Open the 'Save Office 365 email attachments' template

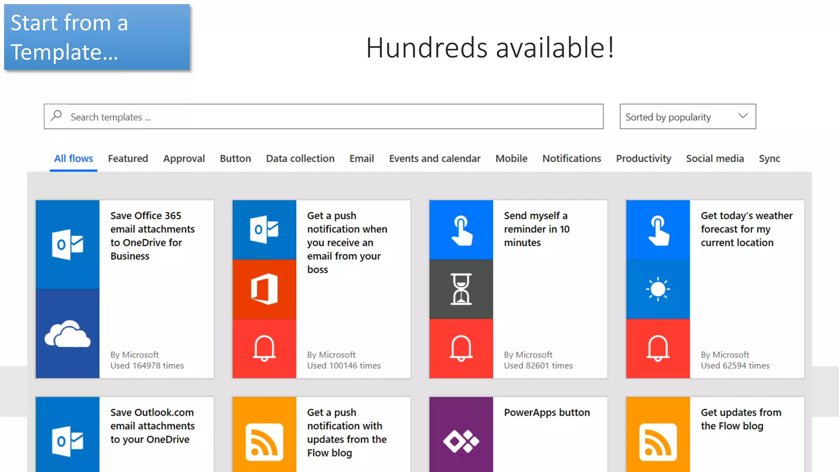[152, 236]
